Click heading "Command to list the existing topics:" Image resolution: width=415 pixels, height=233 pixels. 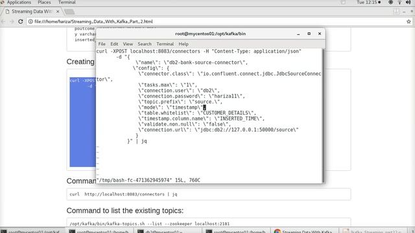click(x=125, y=210)
